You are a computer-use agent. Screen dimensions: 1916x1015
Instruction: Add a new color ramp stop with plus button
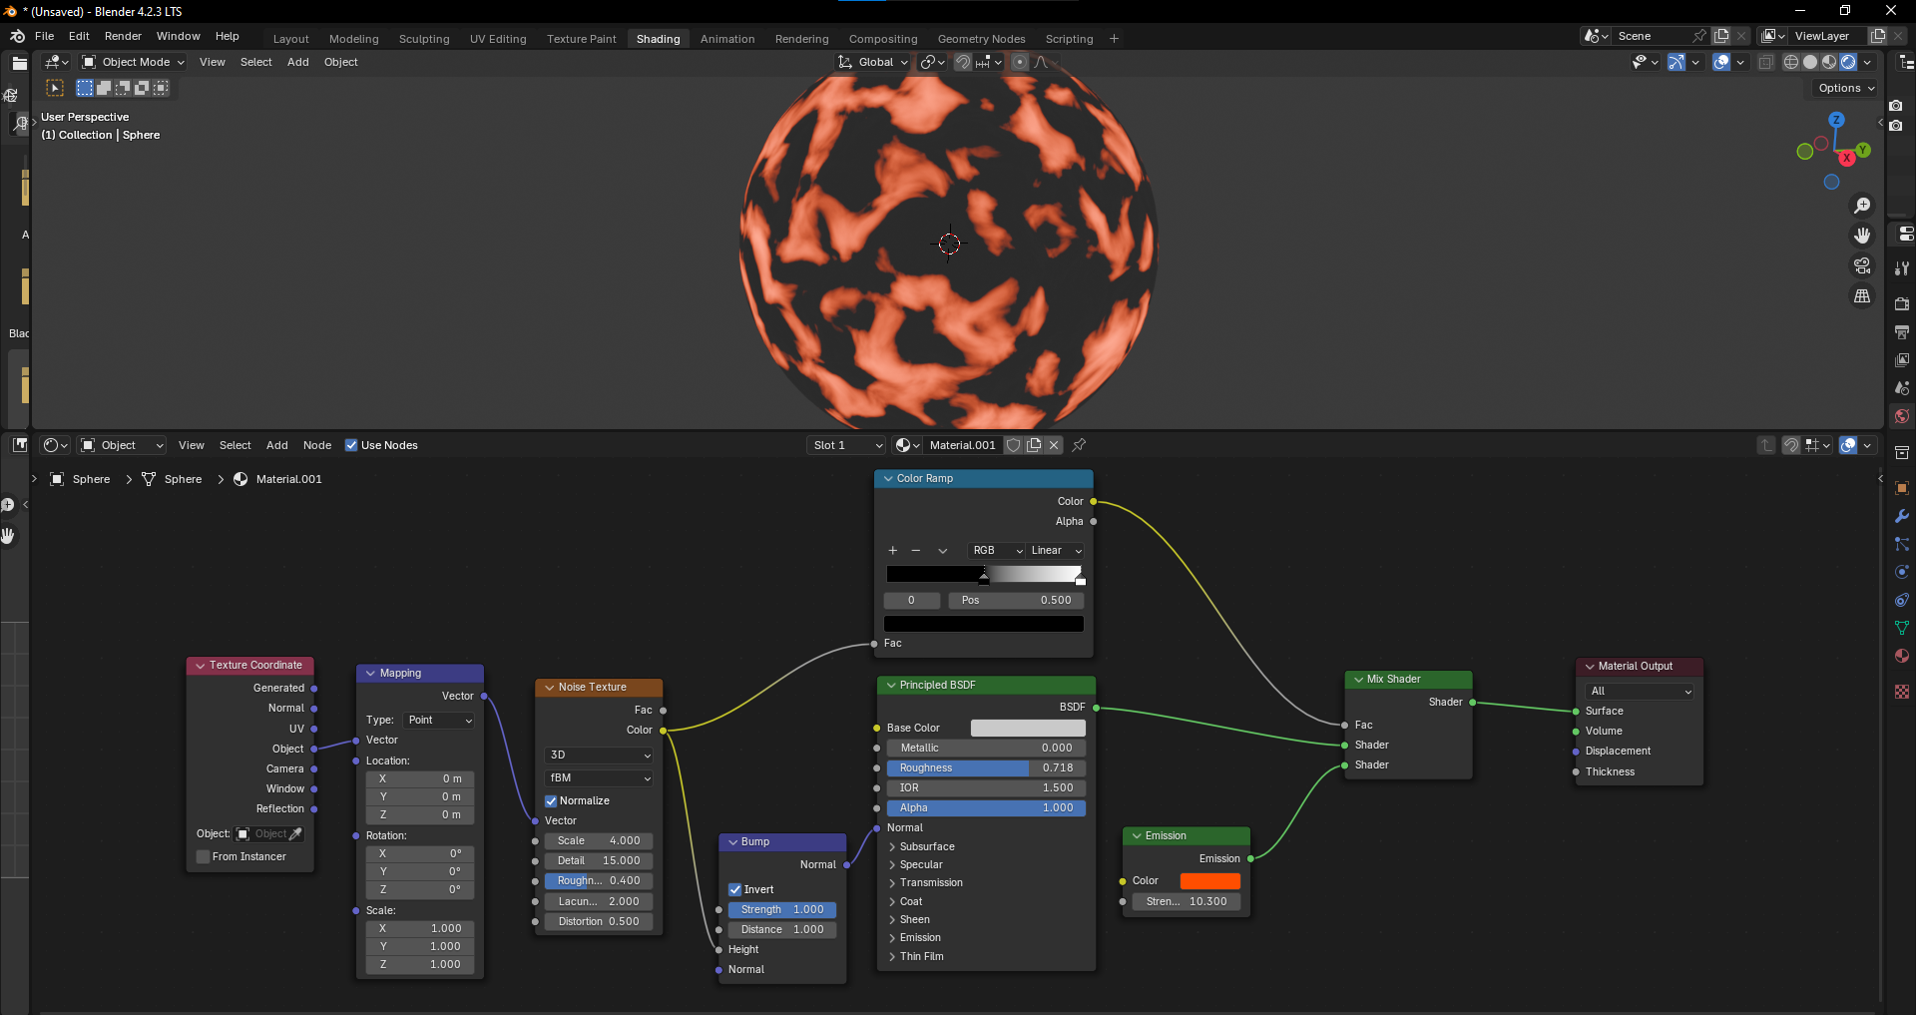coord(891,550)
